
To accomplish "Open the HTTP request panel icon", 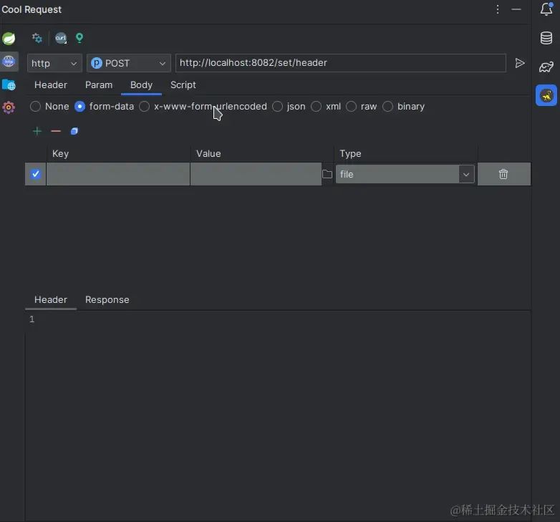I will point(9,62).
